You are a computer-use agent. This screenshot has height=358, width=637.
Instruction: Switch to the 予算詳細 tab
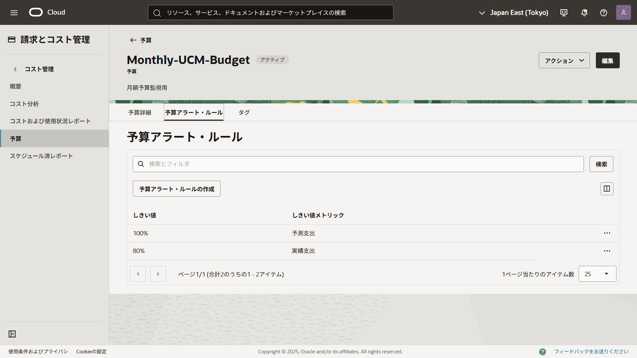(x=140, y=112)
